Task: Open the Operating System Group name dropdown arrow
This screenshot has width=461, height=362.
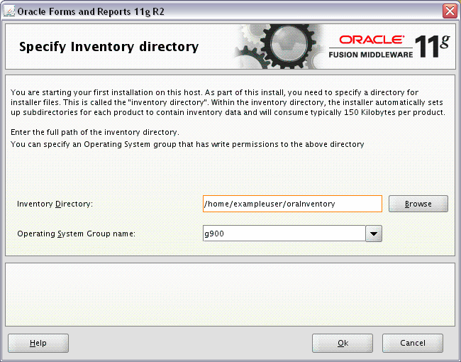Action: pos(374,234)
